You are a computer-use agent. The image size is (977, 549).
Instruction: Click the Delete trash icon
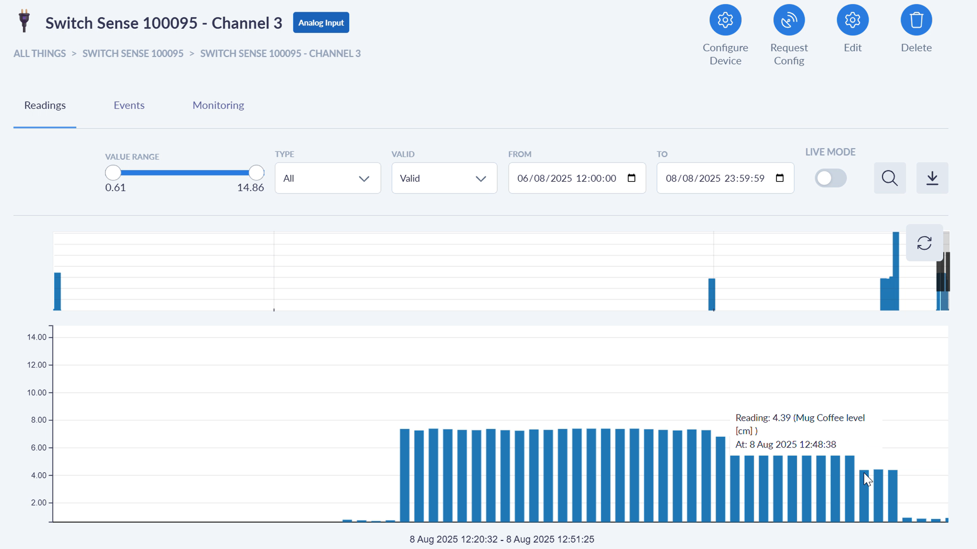point(916,20)
